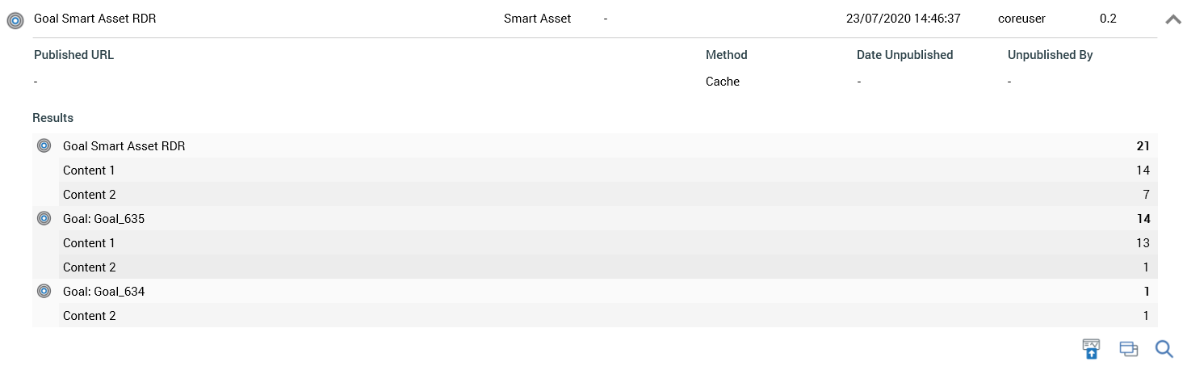The image size is (1187, 366).
Task: Click the Date Unpublished column header
Action: point(904,55)
